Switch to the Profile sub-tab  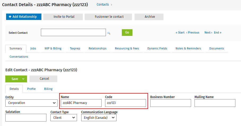(x=31, y=89)
